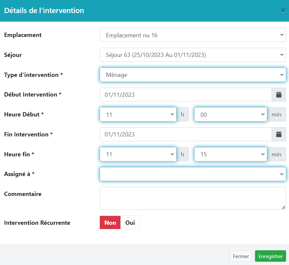The height and width of the screenshot is (265, 289).
Task: Expand the Séjour dropdown list
Action: point(193,55)
